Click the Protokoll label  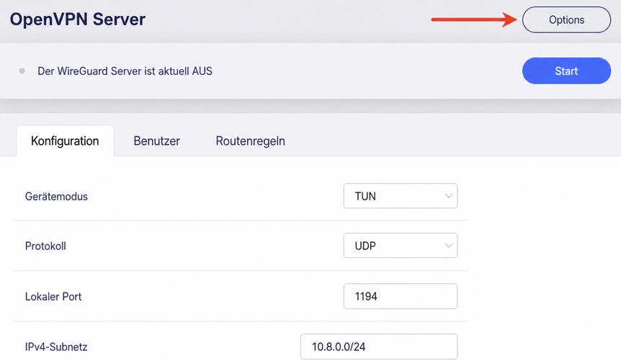click(x=45, y=246)
